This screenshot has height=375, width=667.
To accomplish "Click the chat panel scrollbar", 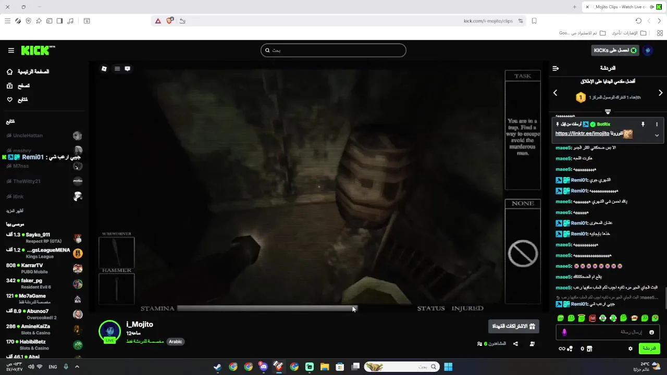I will (x=665, y=298).
